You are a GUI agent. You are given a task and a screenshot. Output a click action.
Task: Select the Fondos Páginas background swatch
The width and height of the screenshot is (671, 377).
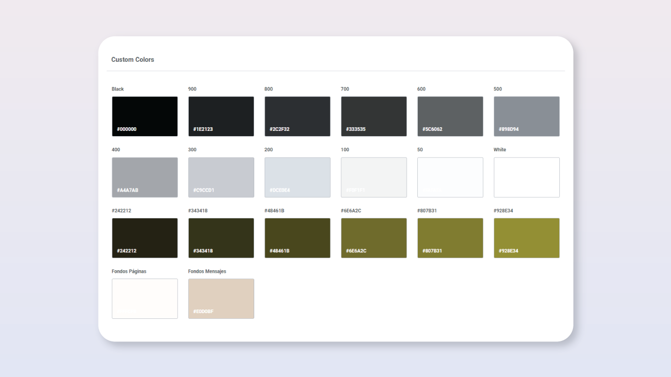point(145,299)
